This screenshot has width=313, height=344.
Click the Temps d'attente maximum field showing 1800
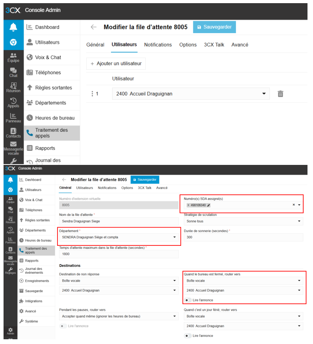[119, 254]
